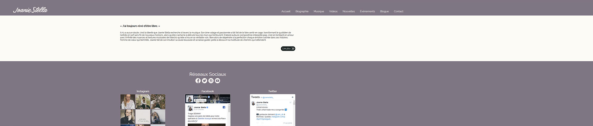Open the Twitter bird icon
This screenshot has width=593, height=126.
[204, 81]
